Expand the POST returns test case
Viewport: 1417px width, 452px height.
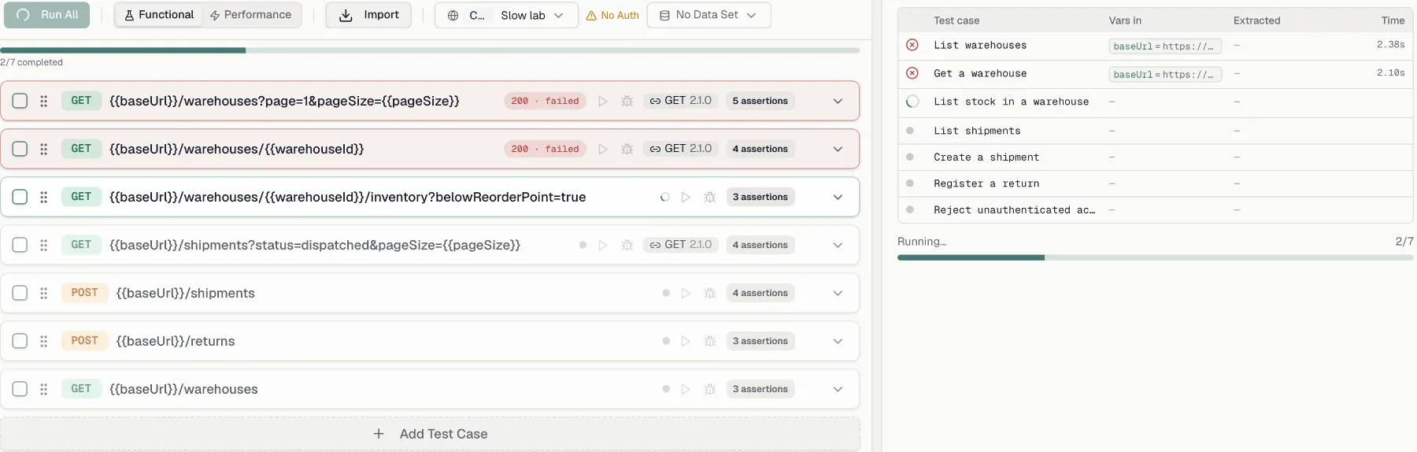(x=838, y=341)
